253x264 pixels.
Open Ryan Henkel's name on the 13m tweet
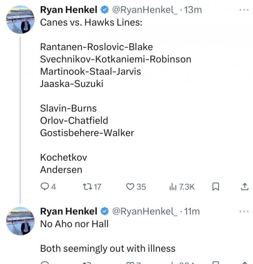click(x=68, y=10)
